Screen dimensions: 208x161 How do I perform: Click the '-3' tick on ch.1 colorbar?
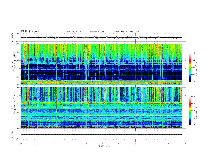194,53
